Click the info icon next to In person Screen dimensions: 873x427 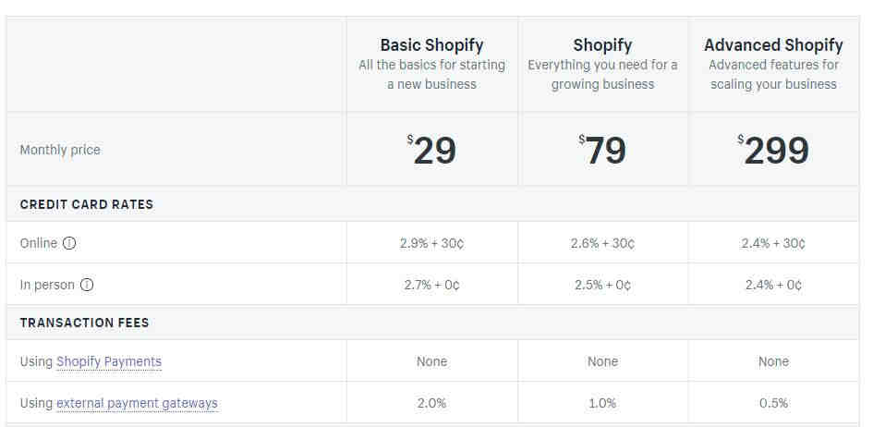click(87, 285)
